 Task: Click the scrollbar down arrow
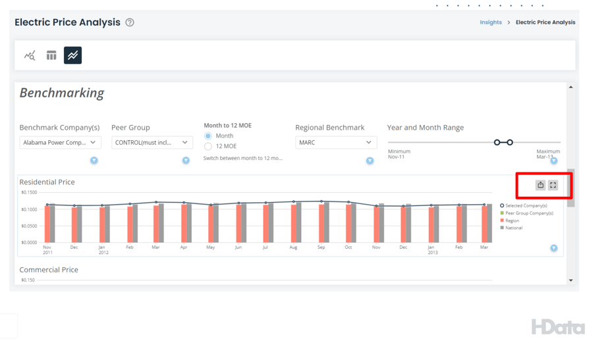click(x=571, y=280)
